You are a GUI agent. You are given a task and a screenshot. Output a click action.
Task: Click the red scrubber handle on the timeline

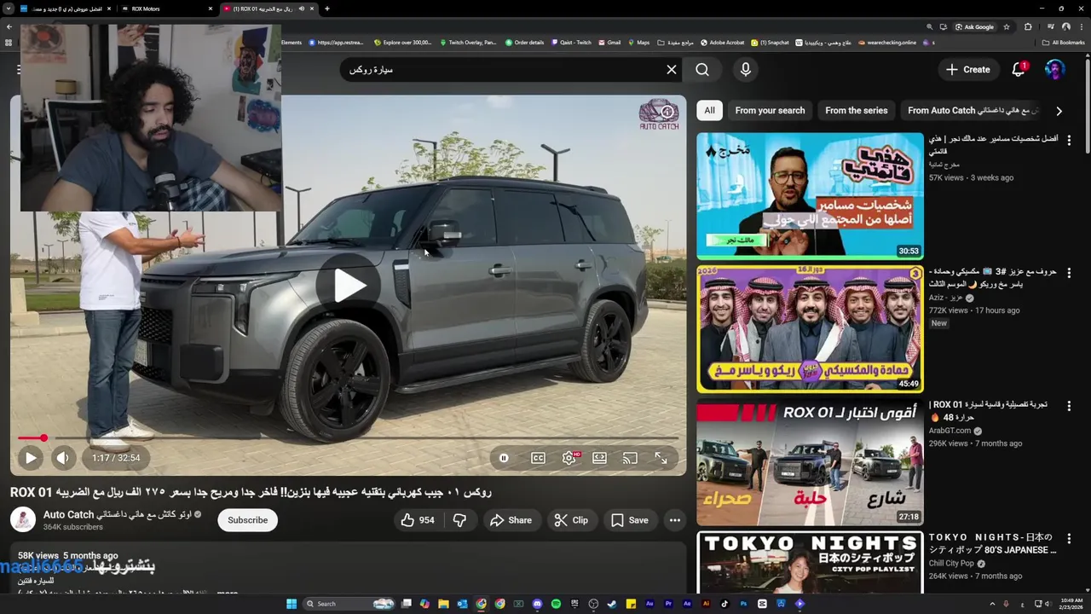coord(43,438)
